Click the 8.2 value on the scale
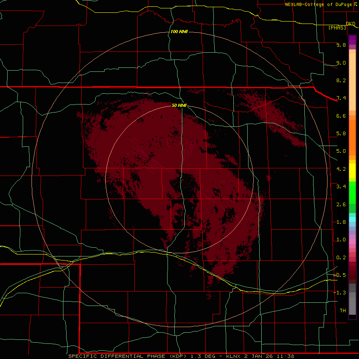 pos(341,80)
